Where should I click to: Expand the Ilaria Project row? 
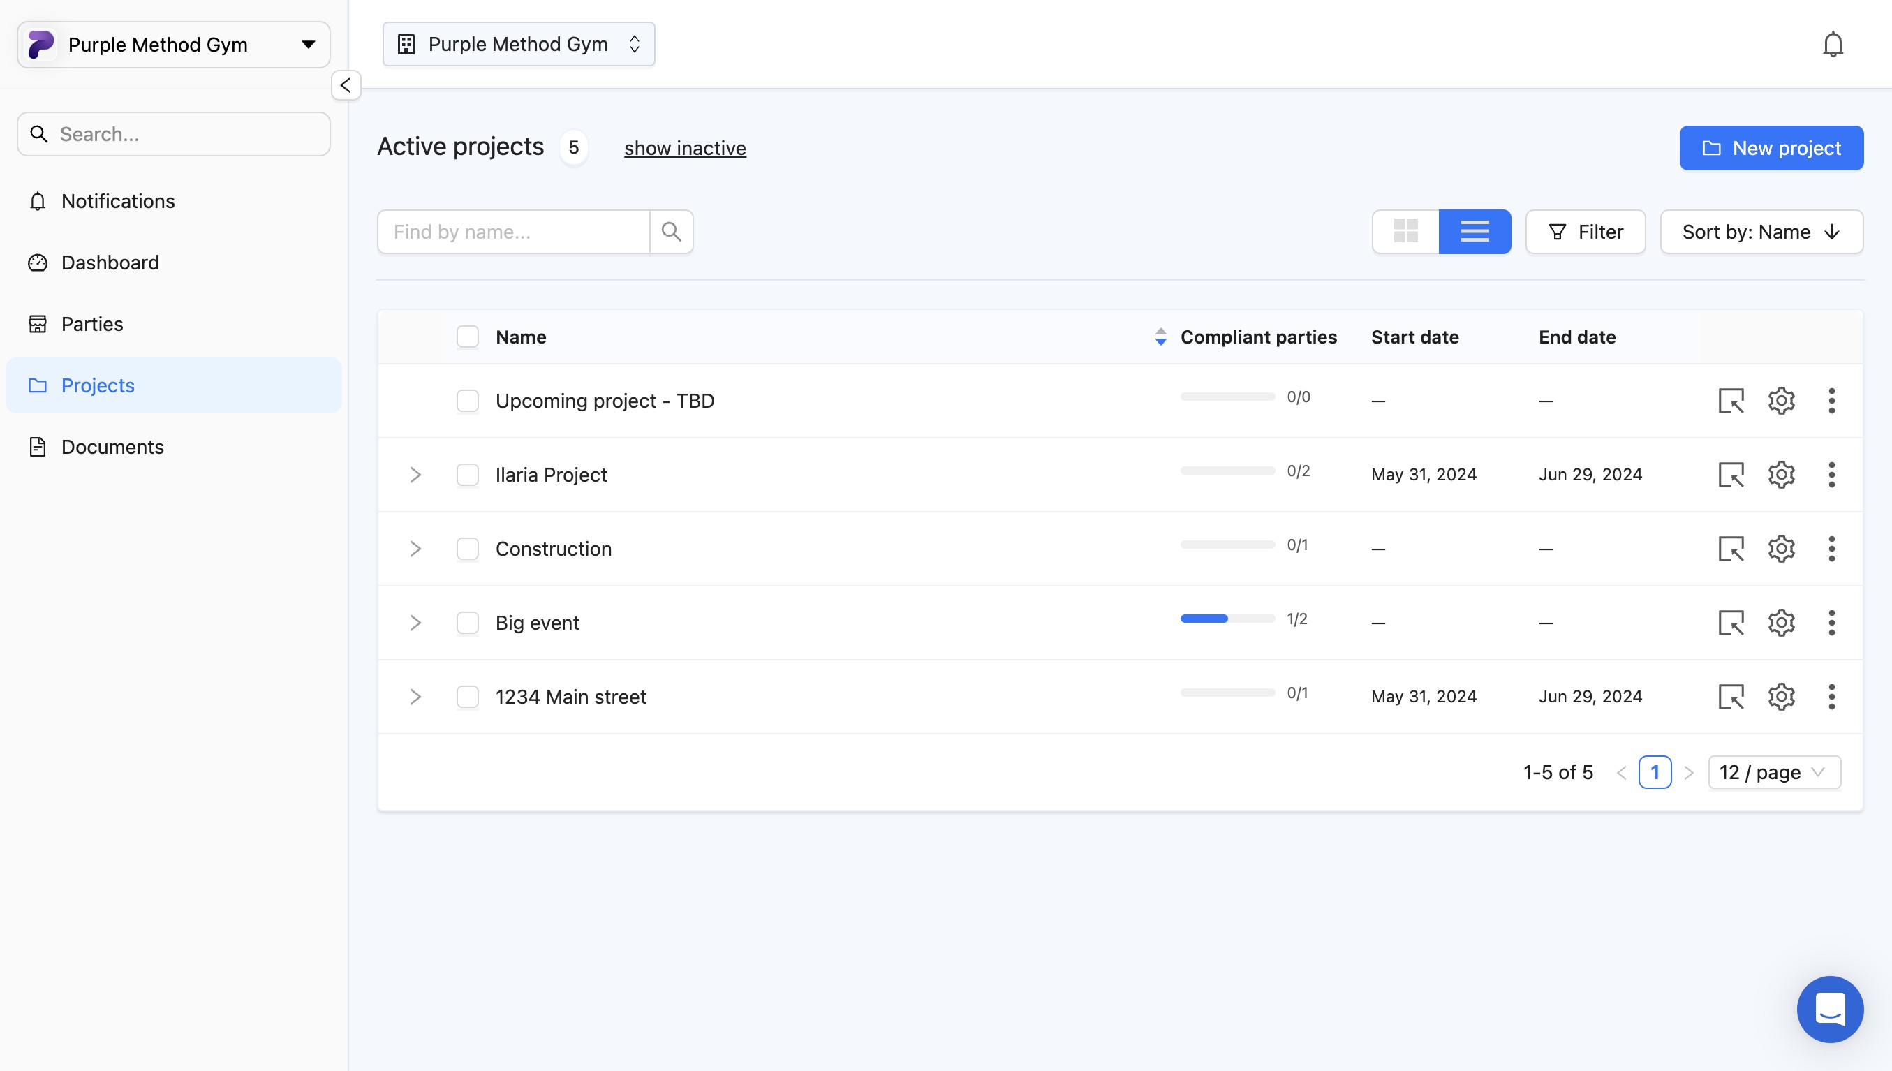[415, 475]
